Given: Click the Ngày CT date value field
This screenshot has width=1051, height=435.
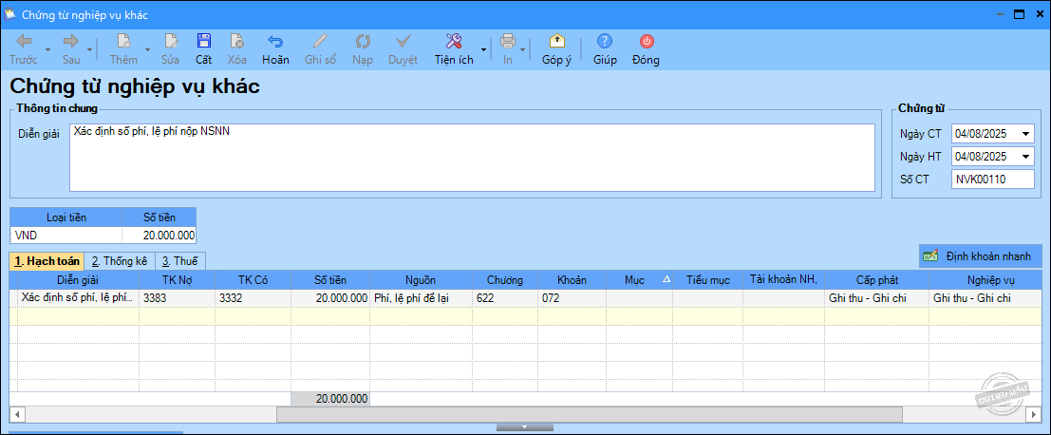Looking at the screenshot, I should [x=985, y=134].
